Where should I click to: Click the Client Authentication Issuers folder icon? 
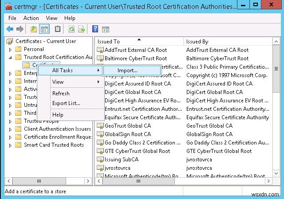point(18,129)
